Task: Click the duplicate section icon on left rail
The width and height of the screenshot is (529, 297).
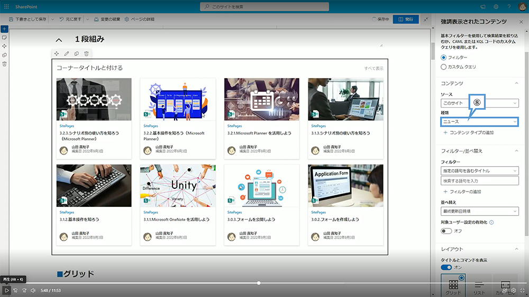Action: (4, 55)
